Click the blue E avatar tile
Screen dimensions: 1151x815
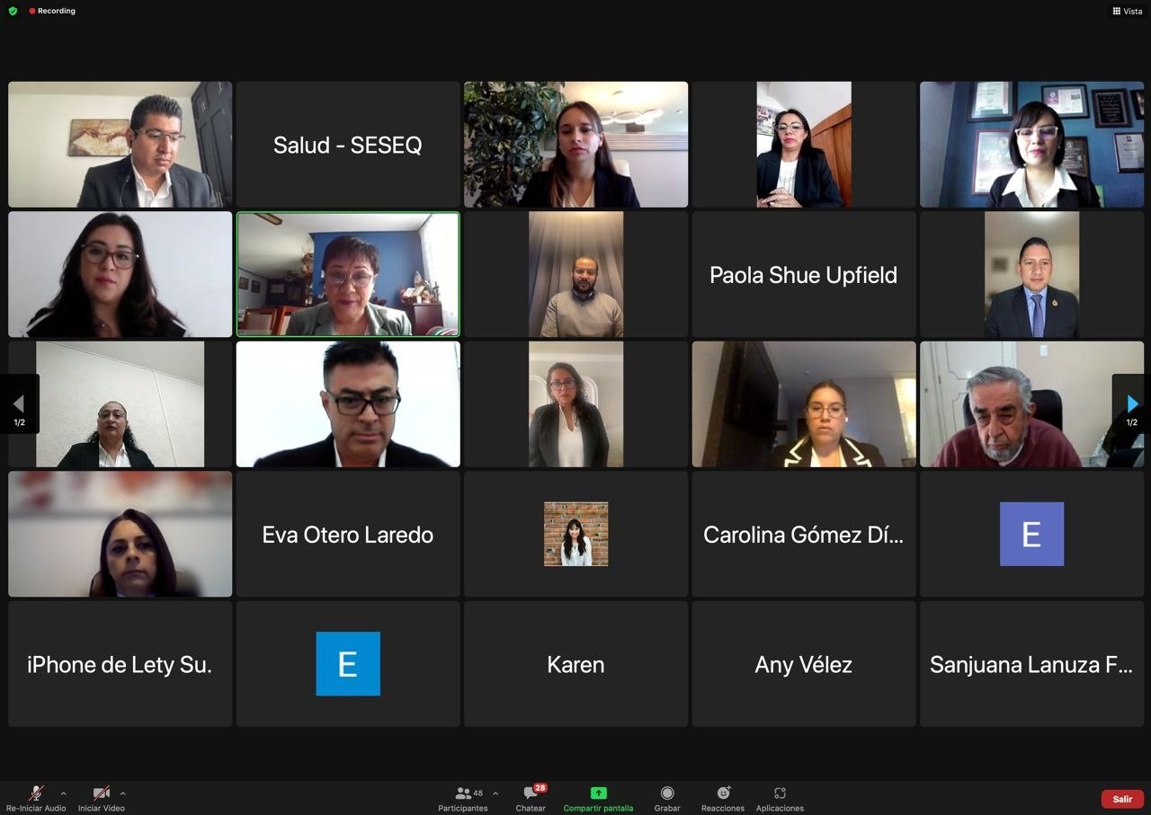click(x=348, y=664)
